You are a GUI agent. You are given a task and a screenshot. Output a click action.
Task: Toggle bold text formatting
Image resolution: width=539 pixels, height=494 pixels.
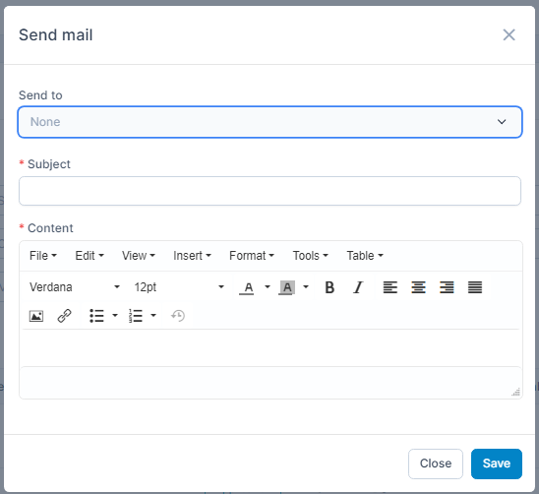pyautogui.click(x=329, y=287)
